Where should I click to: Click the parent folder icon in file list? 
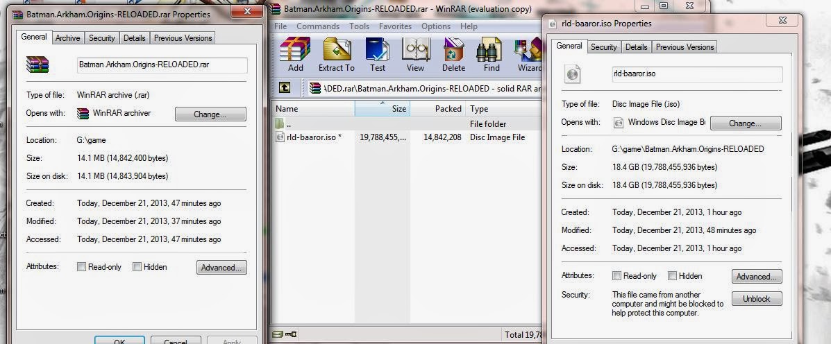pos(280,124)
